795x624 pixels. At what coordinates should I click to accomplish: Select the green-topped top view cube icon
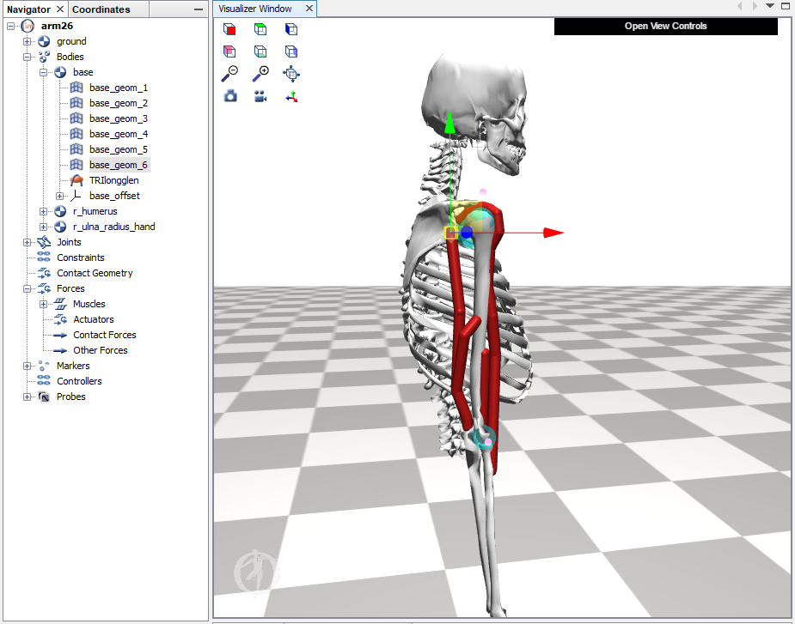click(x=260, y=28)
